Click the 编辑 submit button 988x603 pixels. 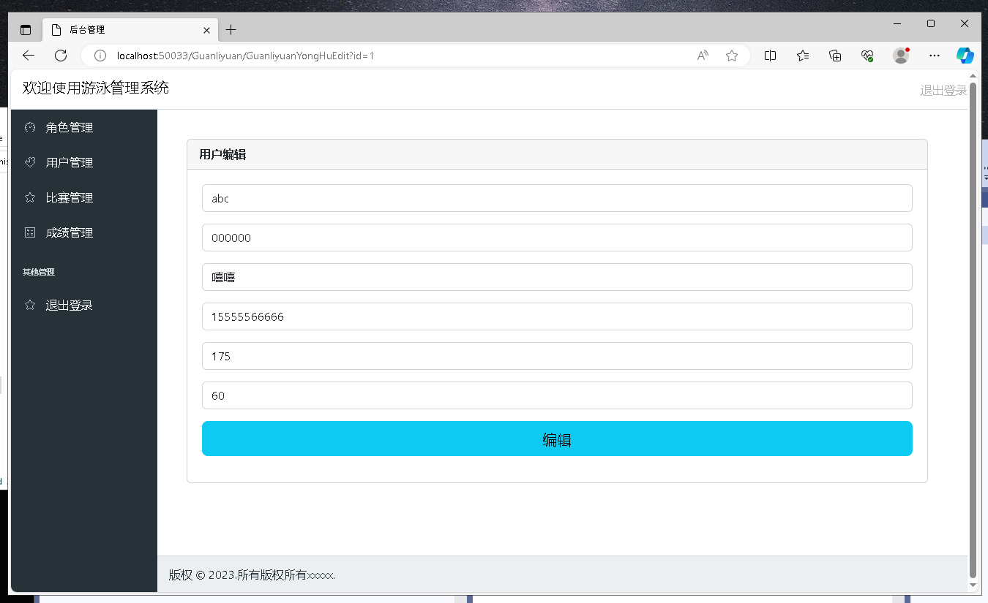tap(557, 439)
